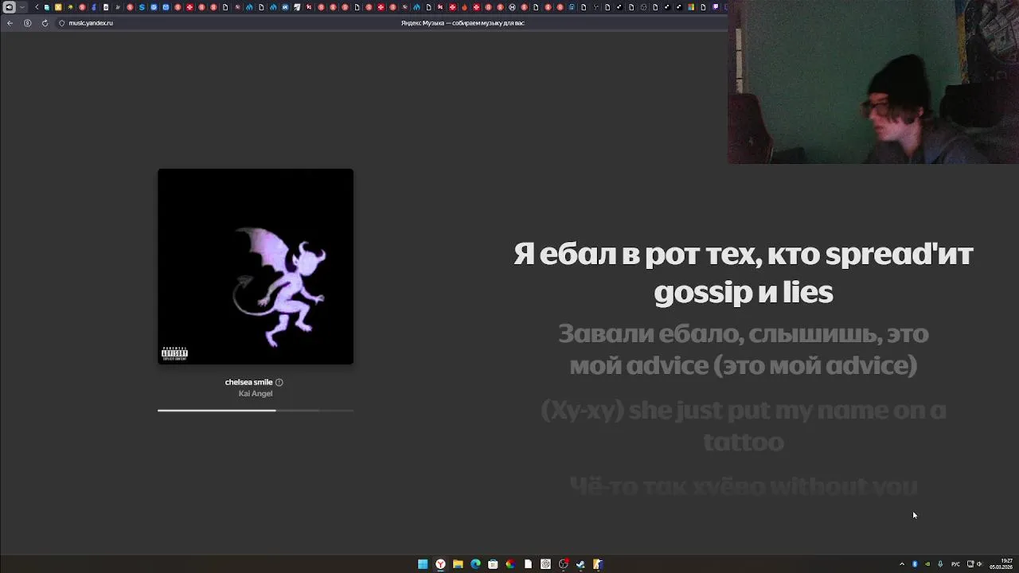
Task: Launch Microsoft Edge from the taskbar
Action: pos(475,564)
